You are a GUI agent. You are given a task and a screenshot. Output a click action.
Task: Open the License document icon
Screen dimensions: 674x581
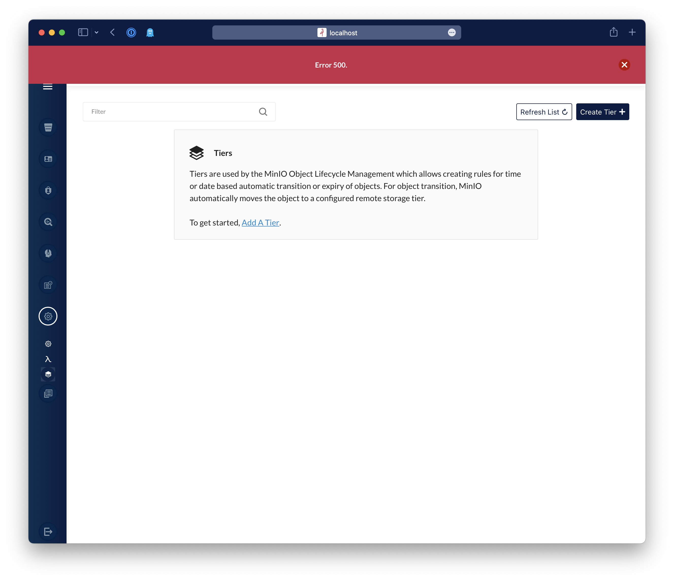point(48,285)
